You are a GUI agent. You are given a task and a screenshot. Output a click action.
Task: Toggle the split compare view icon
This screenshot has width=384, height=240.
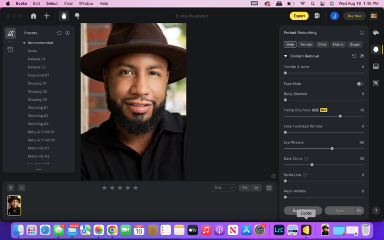[269, 188]
